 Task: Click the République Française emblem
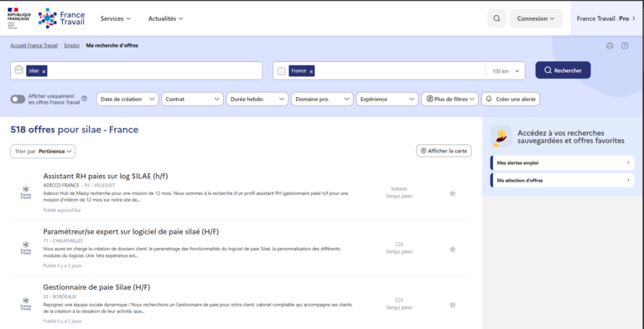[18, 18]
